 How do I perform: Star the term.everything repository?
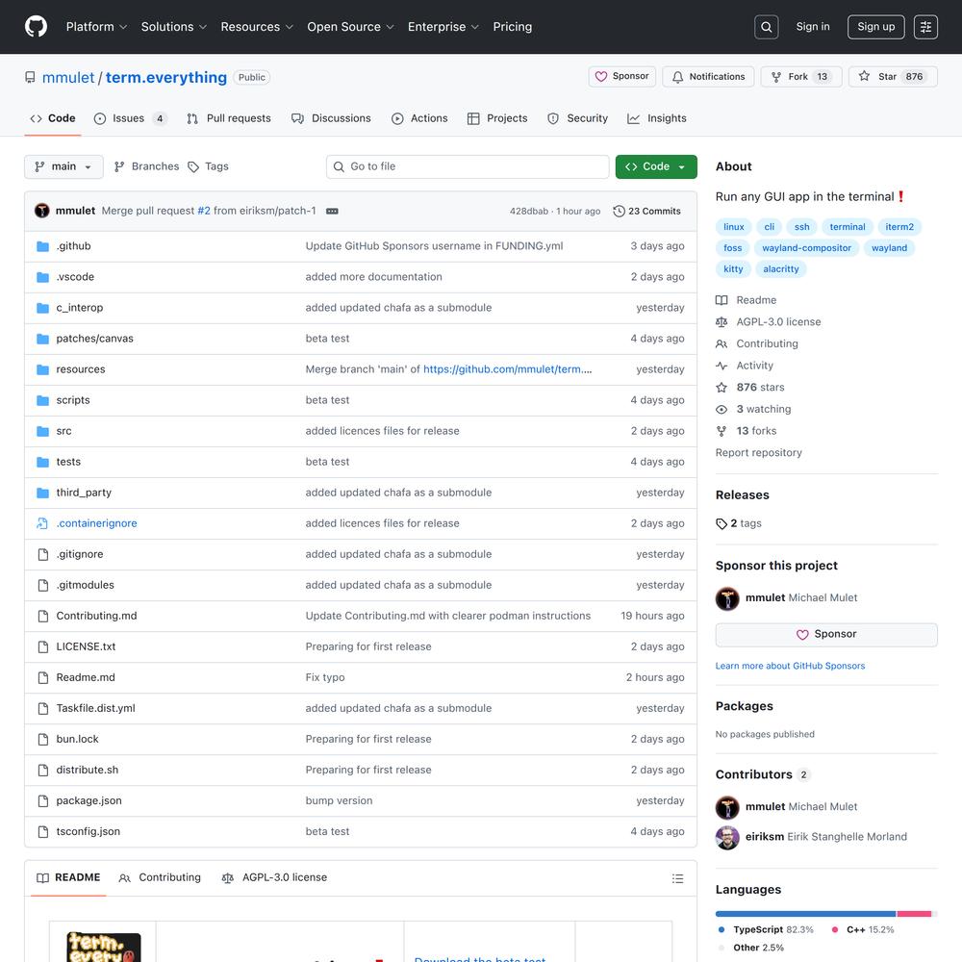877,77
